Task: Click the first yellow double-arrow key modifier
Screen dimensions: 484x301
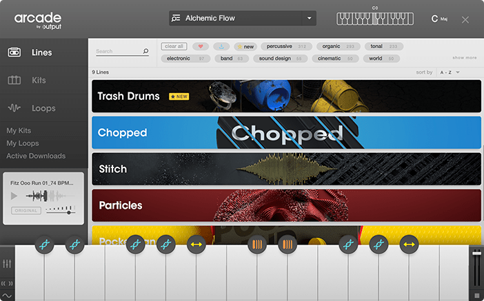Action: pos(196,245)
